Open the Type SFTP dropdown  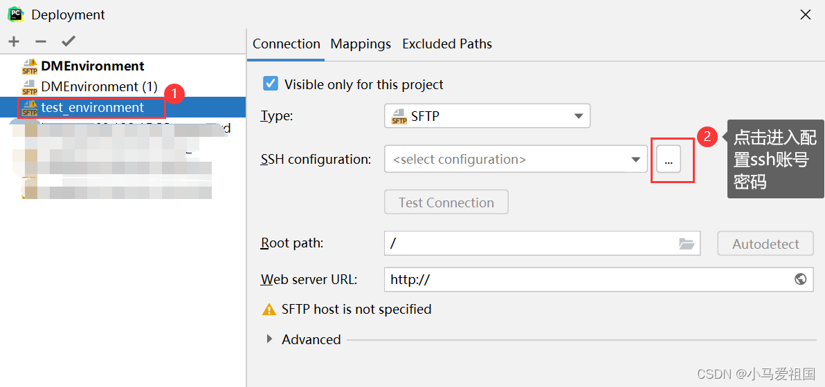click(x=487, y=116)
